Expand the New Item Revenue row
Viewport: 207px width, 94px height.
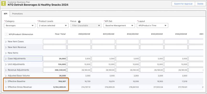click(x=6, y=47)
